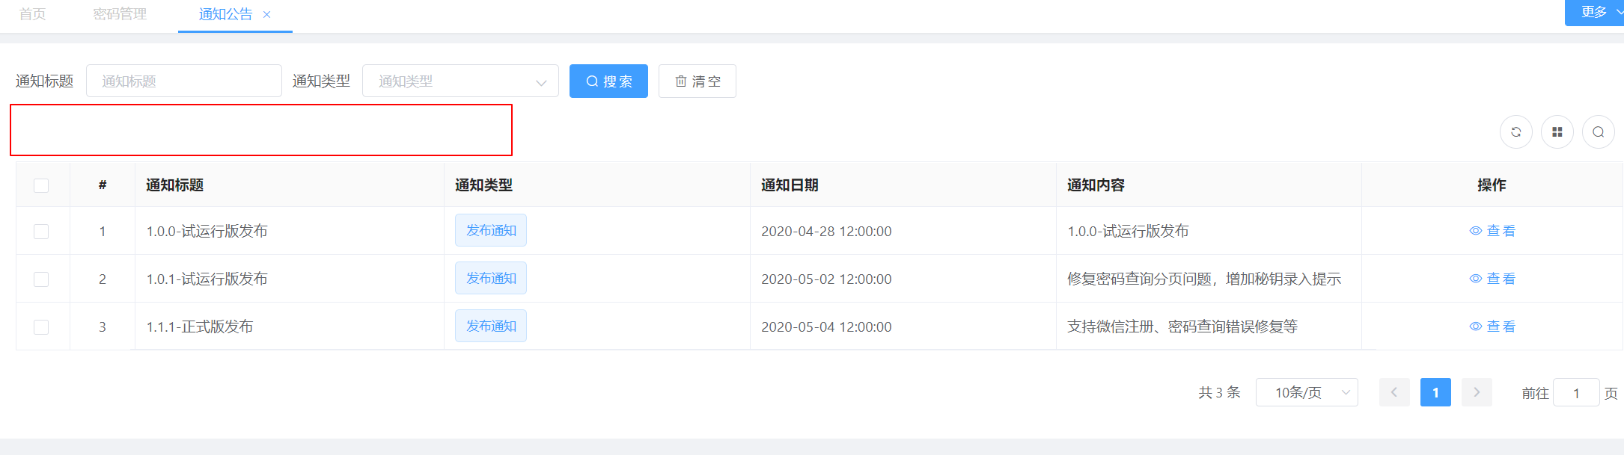Switch to the 首页 tab
Screen dimensions: 1624x455
tap(32, 14)
